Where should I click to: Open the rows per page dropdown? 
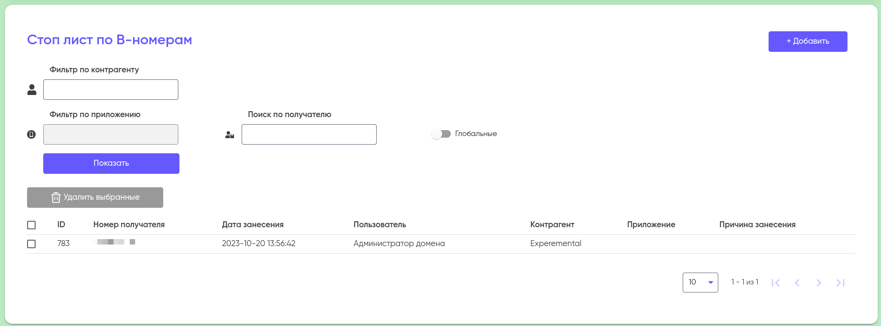pyautogui.click(x=700, y=282)
